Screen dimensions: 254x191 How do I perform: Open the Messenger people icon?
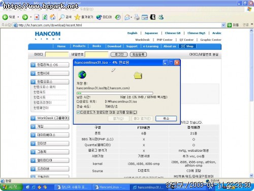161,17
